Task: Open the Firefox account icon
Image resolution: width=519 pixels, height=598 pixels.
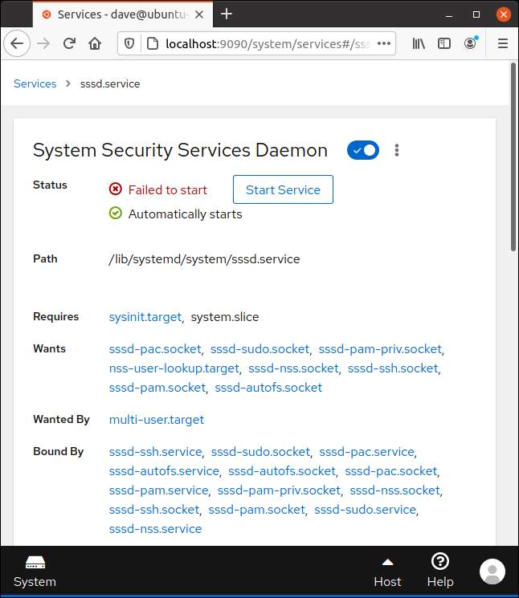Action: coord(470,44)
